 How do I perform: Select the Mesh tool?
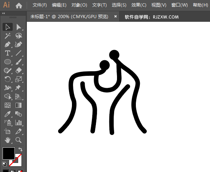(x=8, y=105)
